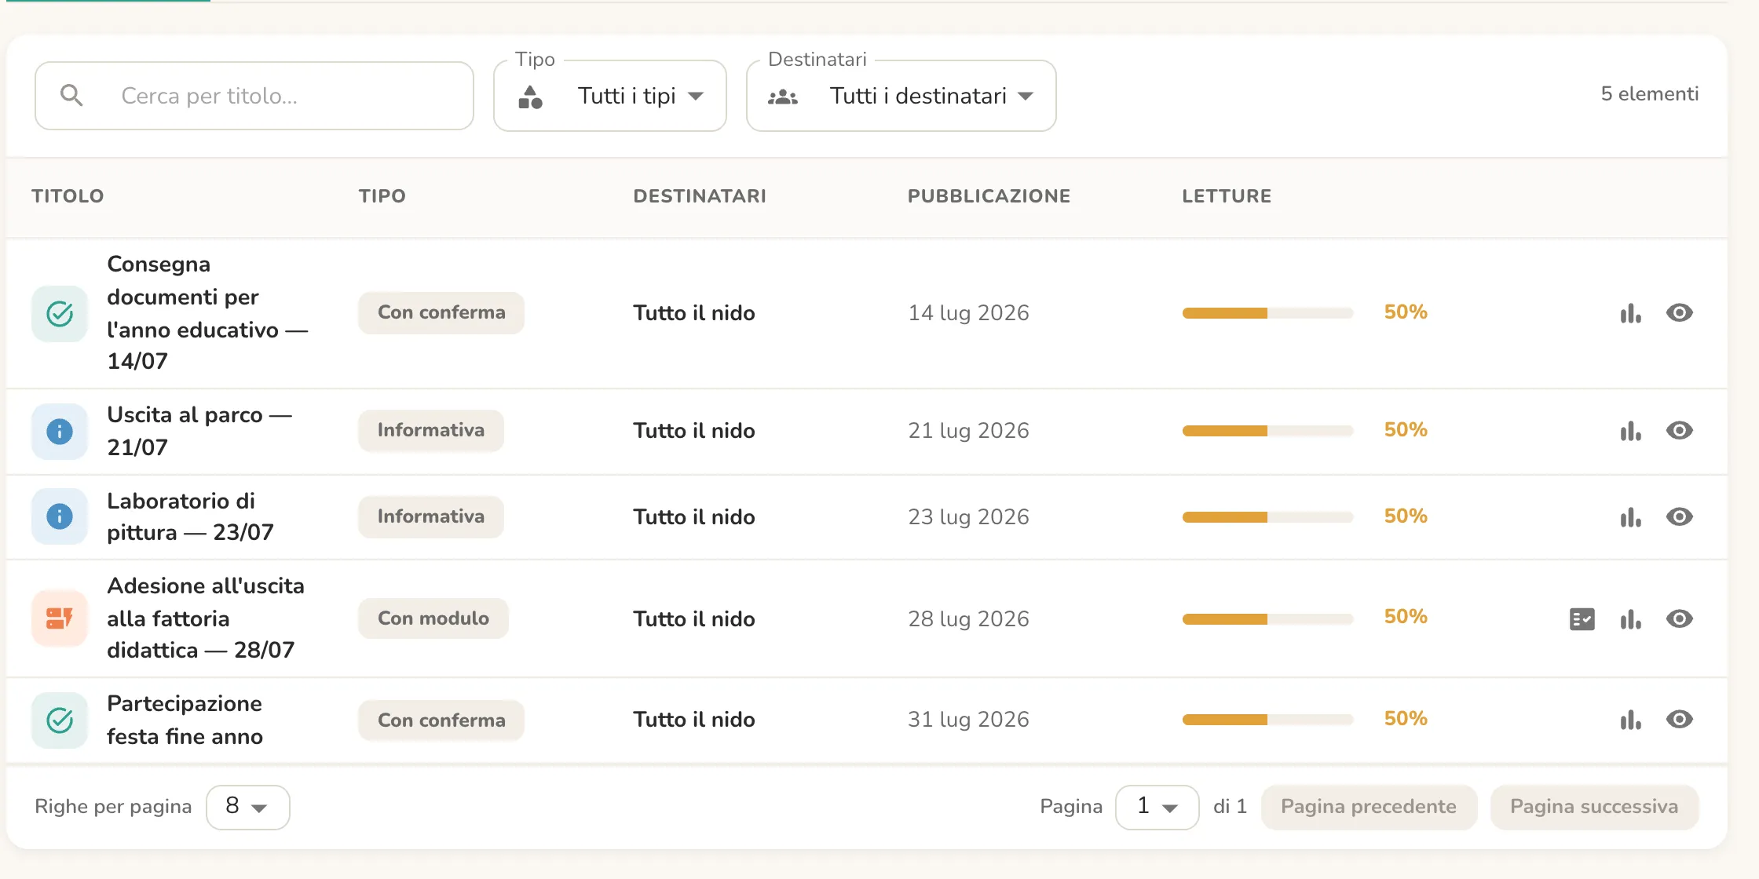
Task: Sort by the TITOLO column header
Action: point(68,196)
